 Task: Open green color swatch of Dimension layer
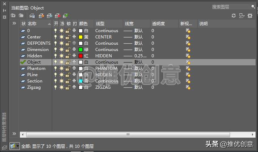[81, 50]
